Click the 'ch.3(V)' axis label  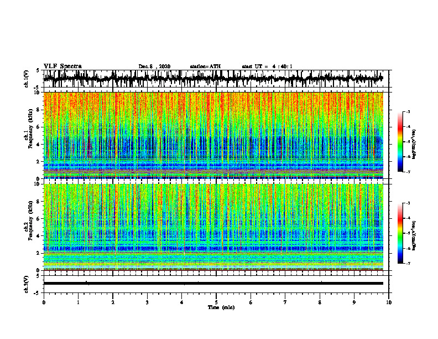click(x=27, y=284)
